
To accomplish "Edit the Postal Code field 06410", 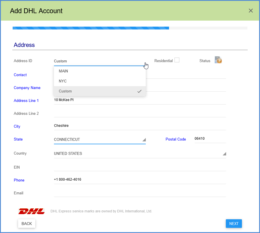I will point(210,139).
